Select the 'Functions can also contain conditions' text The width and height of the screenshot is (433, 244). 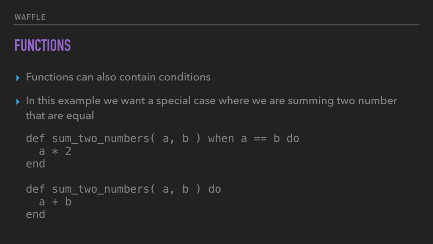(x=118, y=77)
